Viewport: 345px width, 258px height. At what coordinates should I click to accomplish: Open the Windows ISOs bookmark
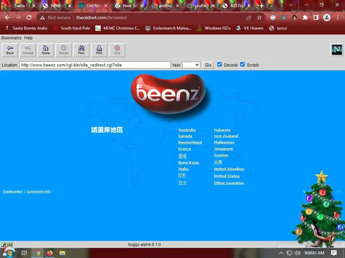pyautogui.click(x=214, y=28)
